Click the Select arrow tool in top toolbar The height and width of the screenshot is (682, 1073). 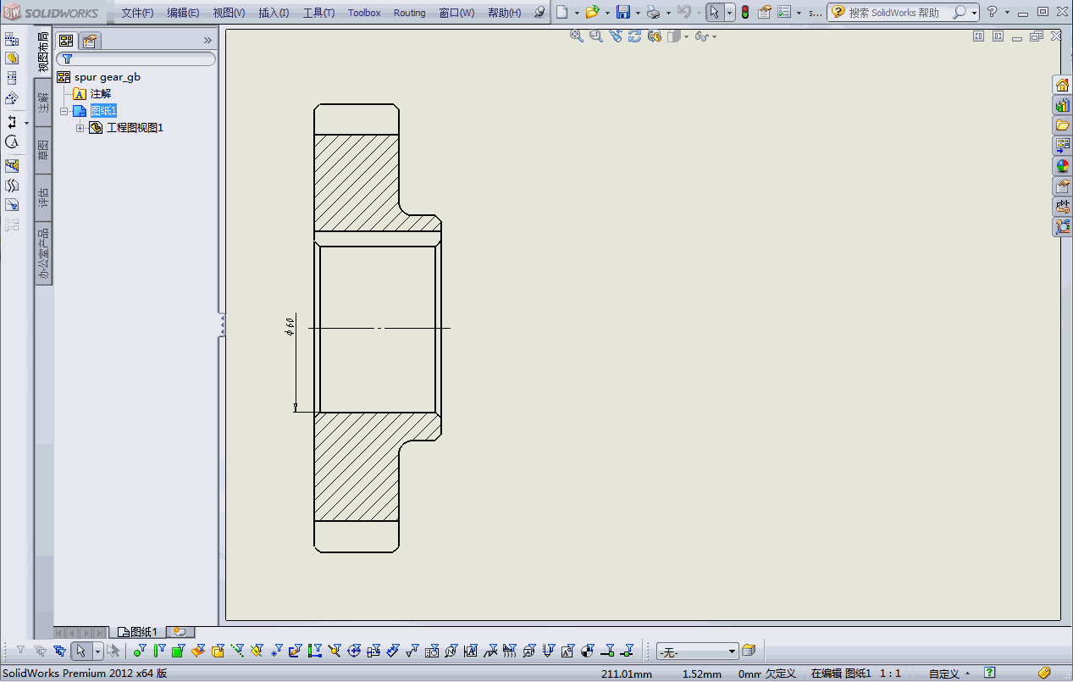click(x=715, y=12)
